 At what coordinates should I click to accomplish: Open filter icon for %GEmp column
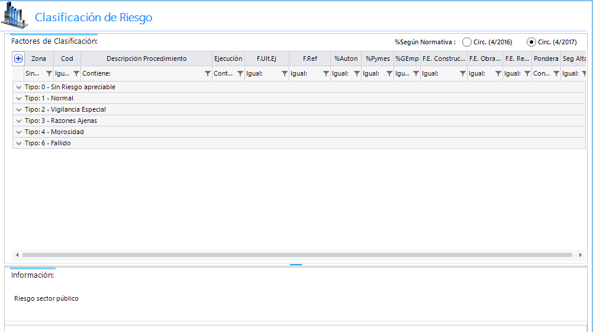coord(416,74)
